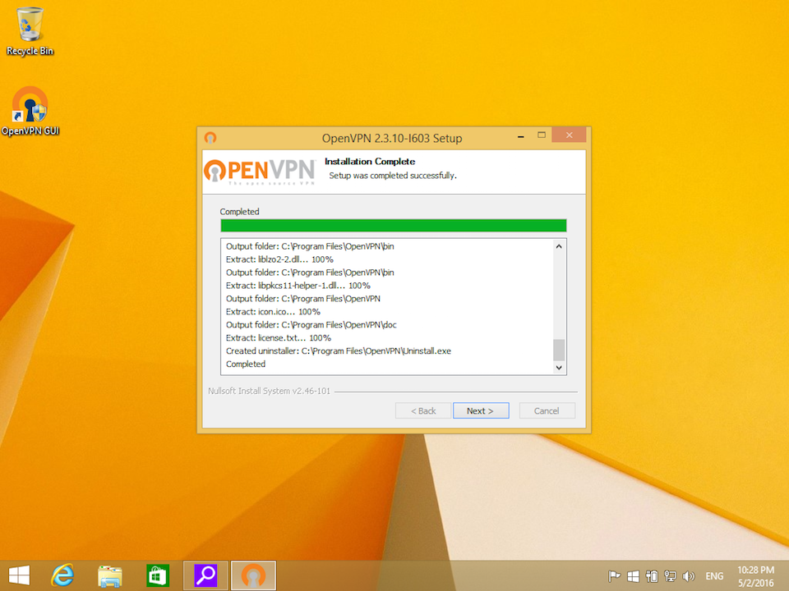Open the volume speaker tray icon

click(689, 576)
